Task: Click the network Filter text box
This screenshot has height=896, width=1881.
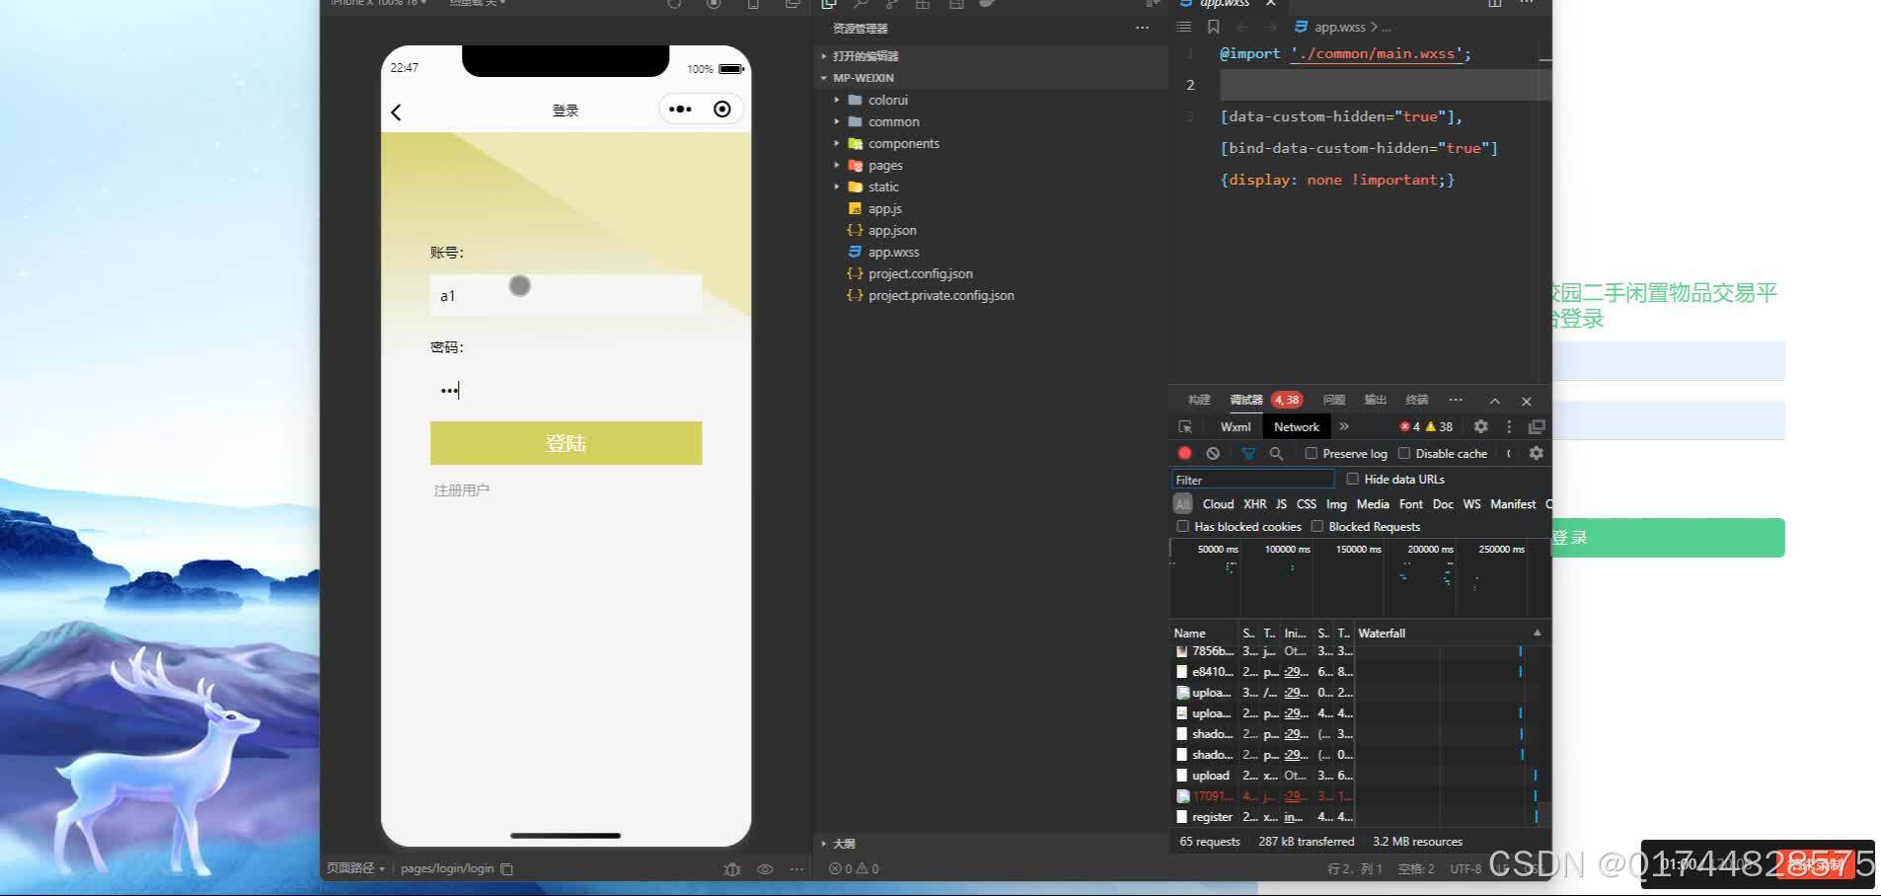Action: pyautogui.click(x=1252, y=480)
